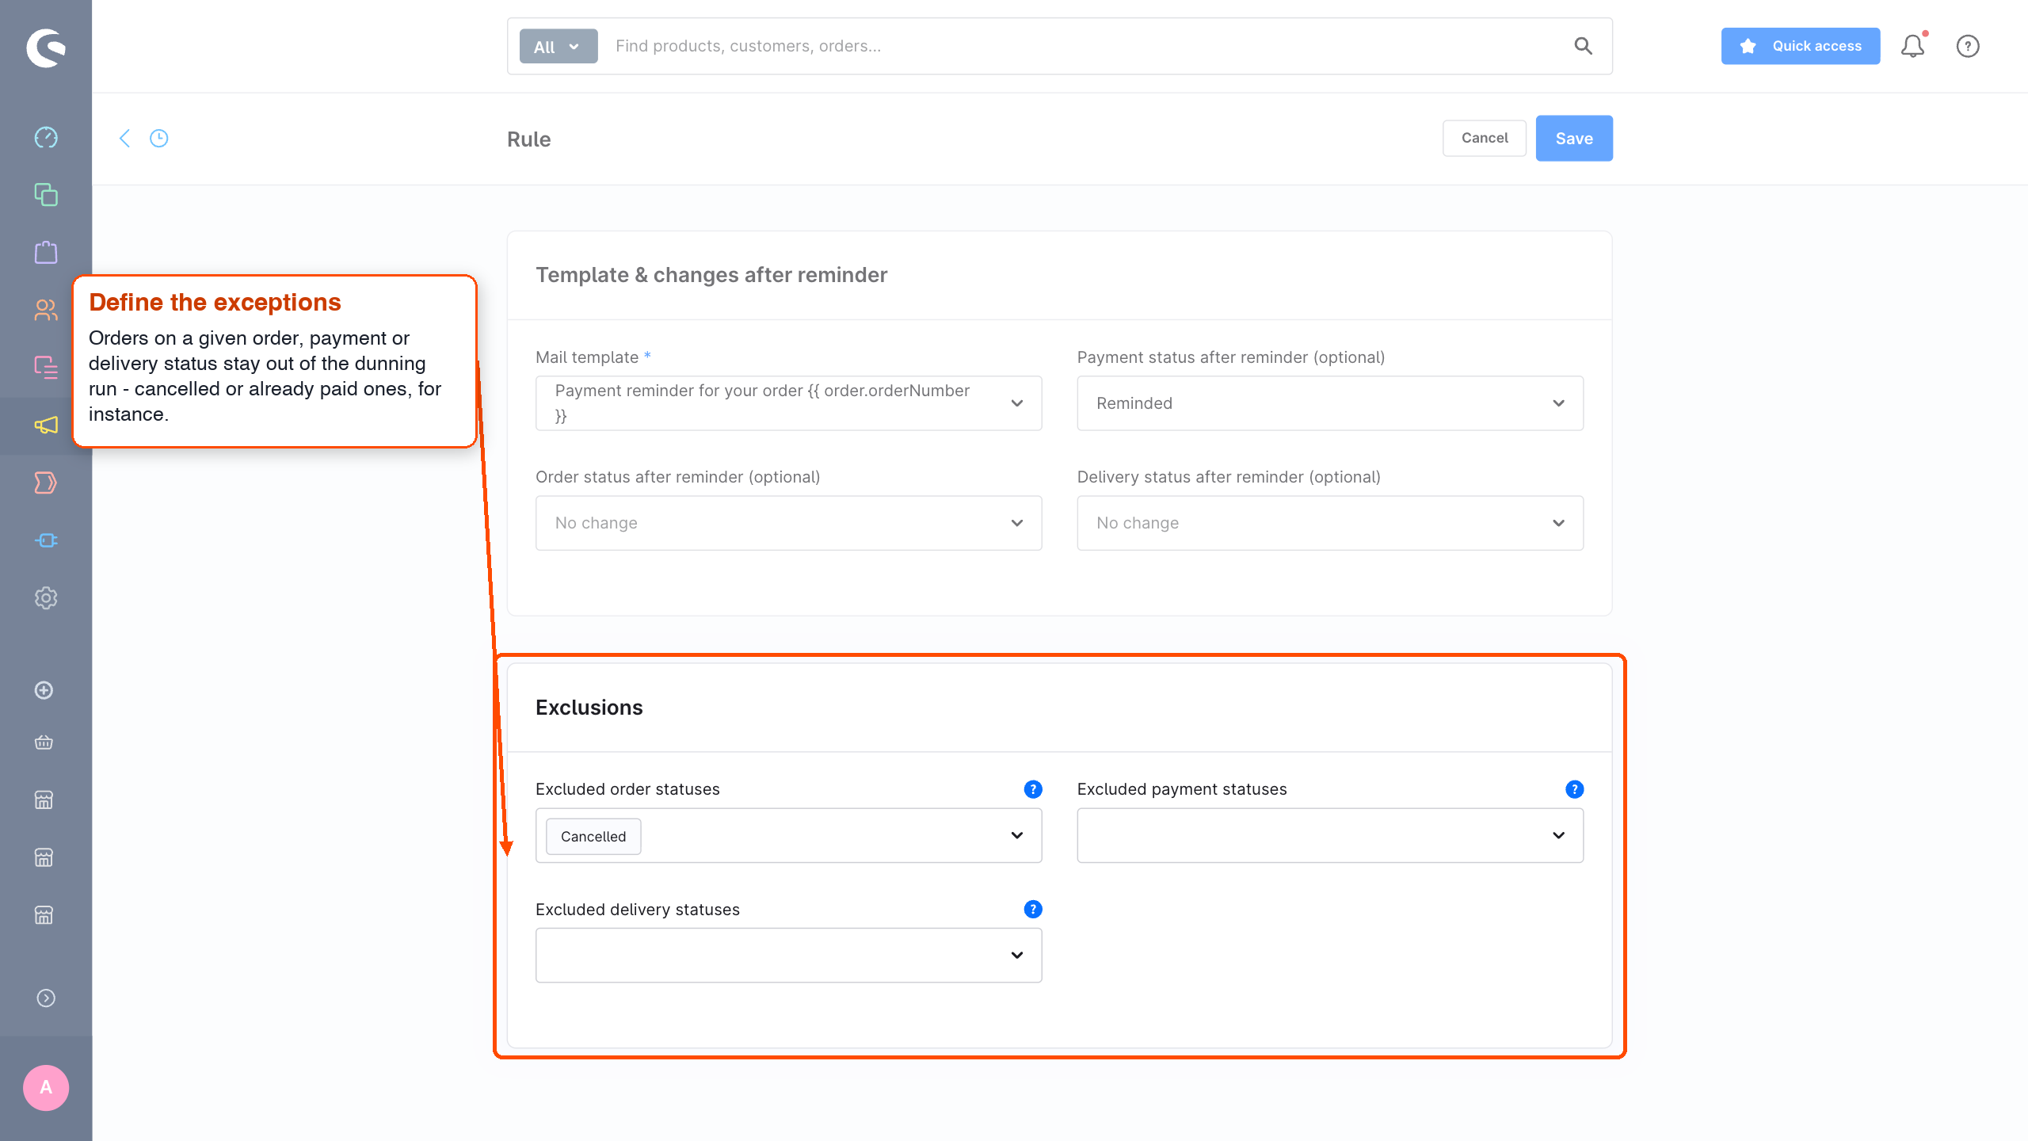Click the search magnifier icon
This screenshot has height=1141, width=2028.
pos(1583,46)
